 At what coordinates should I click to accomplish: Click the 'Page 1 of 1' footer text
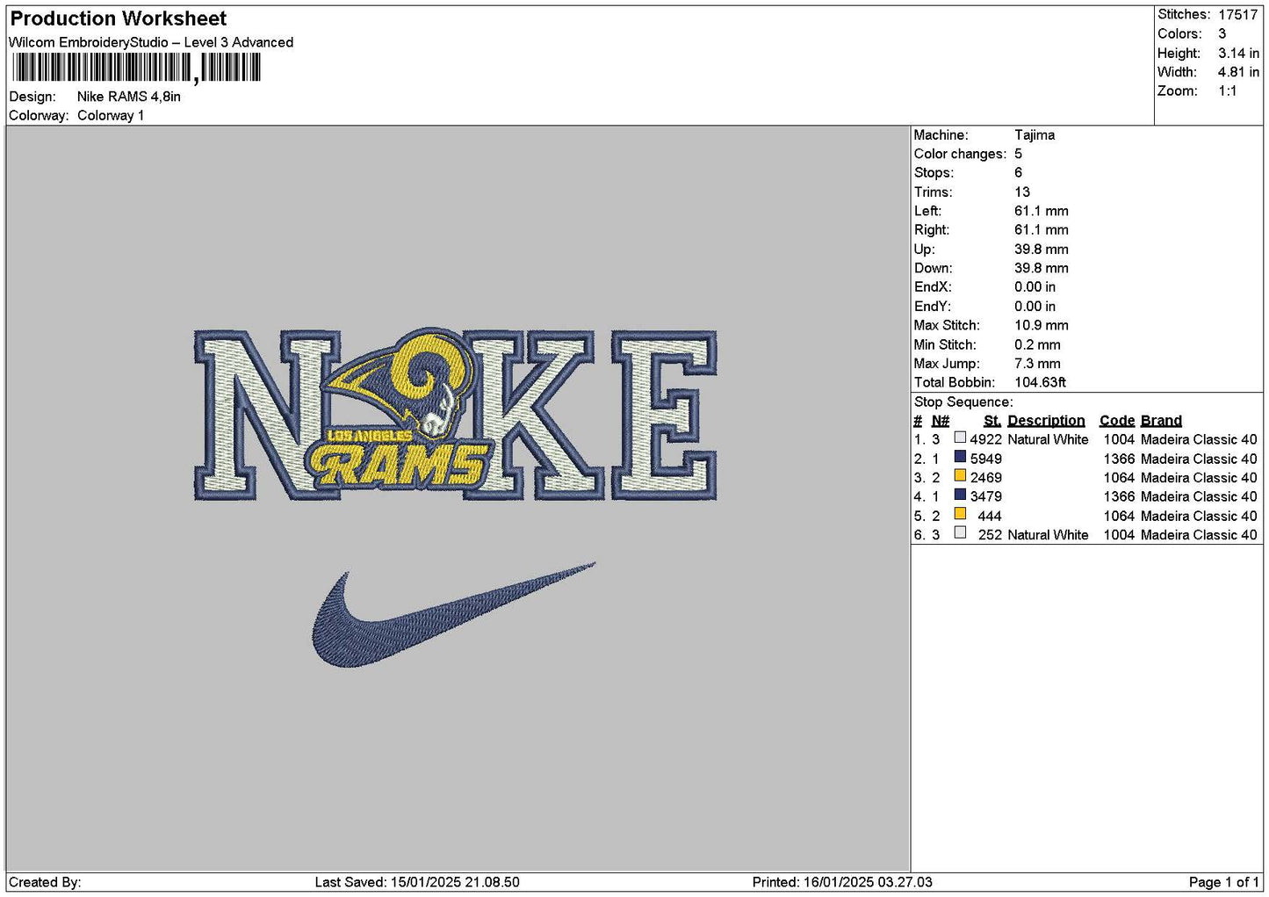[x=1223, y=882]
